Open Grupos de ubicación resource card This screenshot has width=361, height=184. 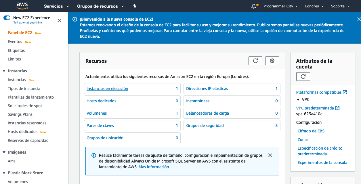tap(132, 138)
